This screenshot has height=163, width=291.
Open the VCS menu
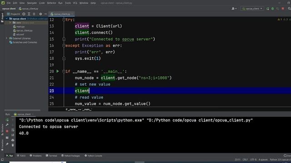(75, 3)
